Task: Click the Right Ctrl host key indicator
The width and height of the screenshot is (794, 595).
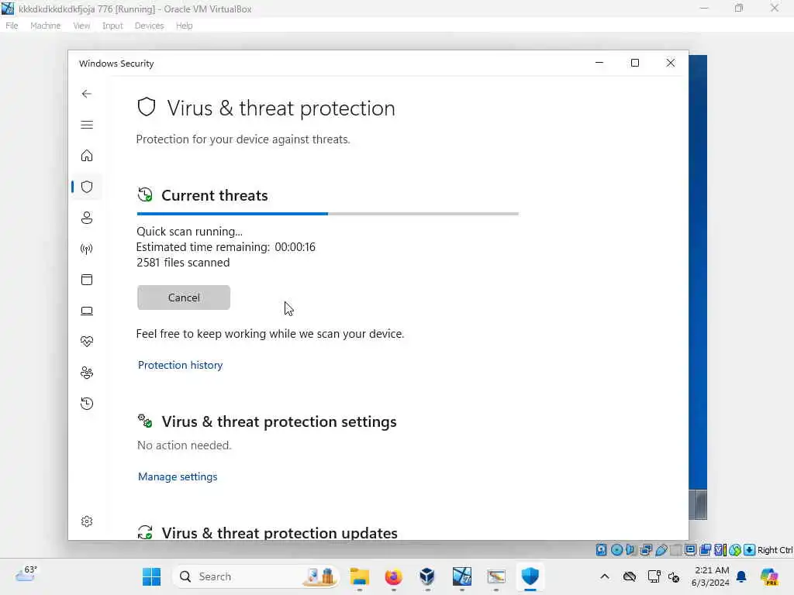Action: (x=775, y=550)
